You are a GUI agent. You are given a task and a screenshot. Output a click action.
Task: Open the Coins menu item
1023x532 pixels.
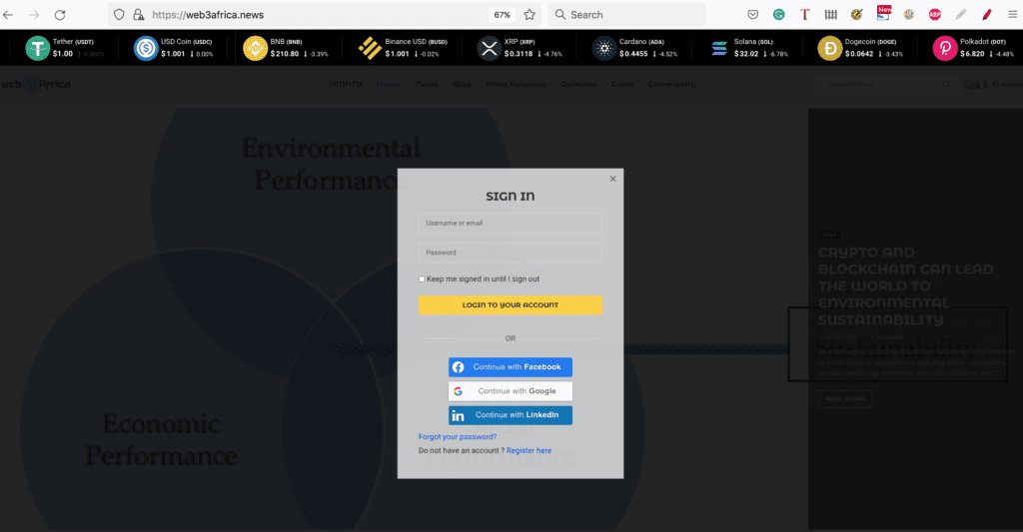point(622,84)
